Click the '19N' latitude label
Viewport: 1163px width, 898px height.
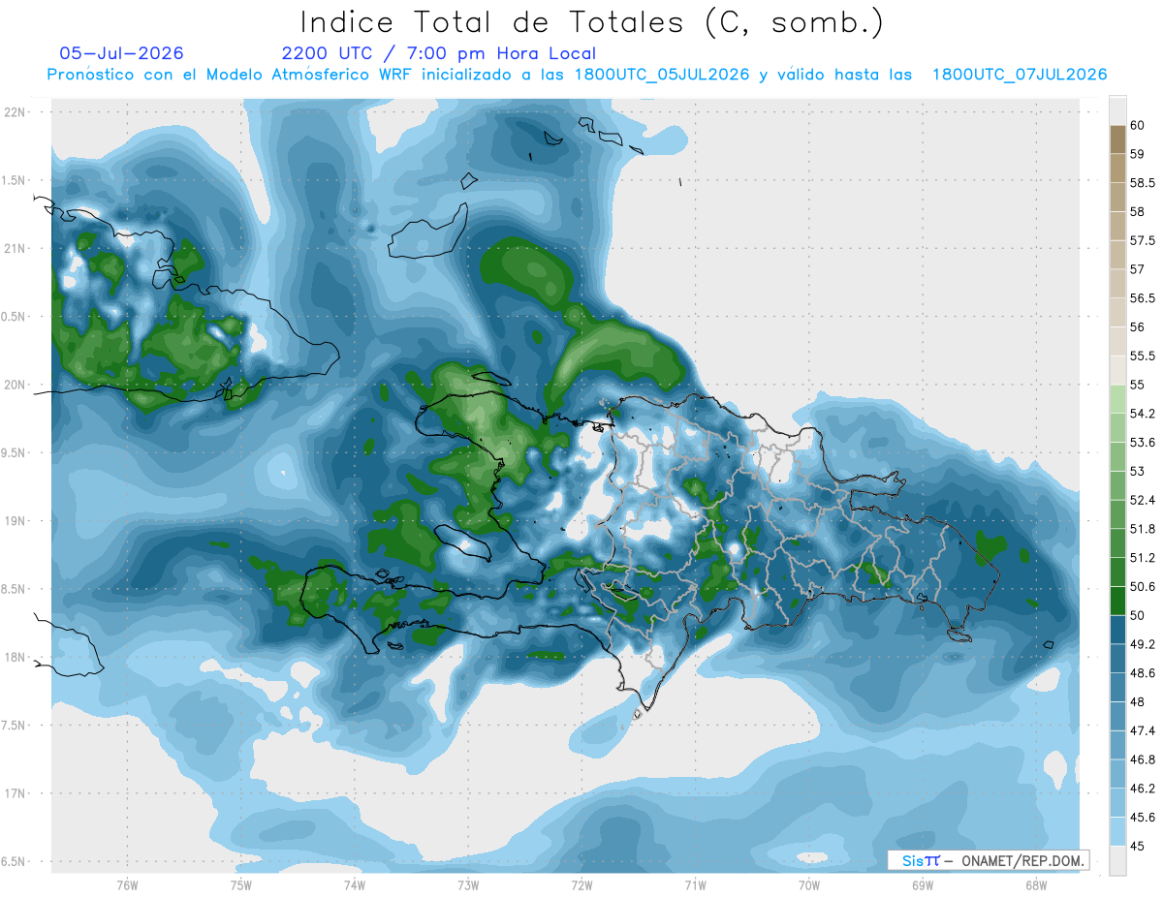click(16, 520)
